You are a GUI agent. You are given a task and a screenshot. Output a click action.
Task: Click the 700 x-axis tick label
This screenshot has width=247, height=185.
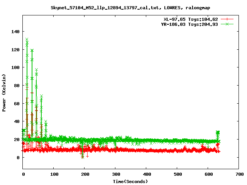(240, 174)
